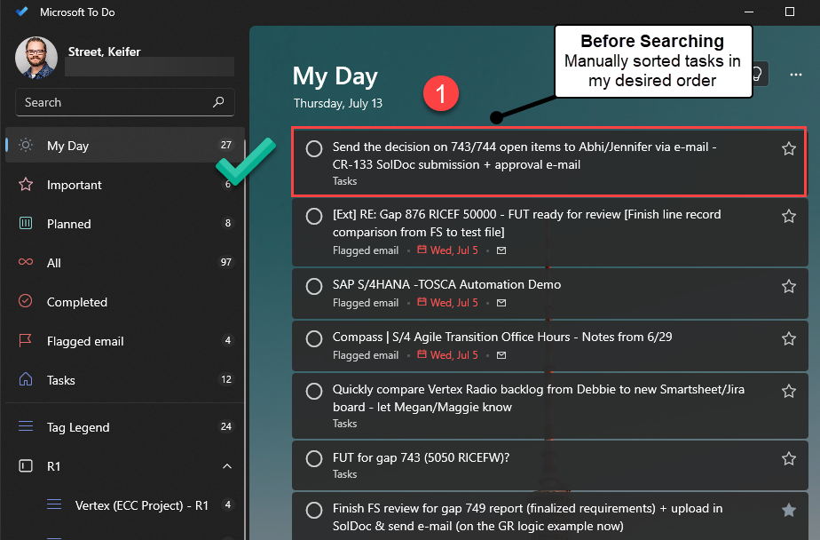Screen dimensions: 820x540
Task: Open the user profile picture
Action: [x=36, y=58]
